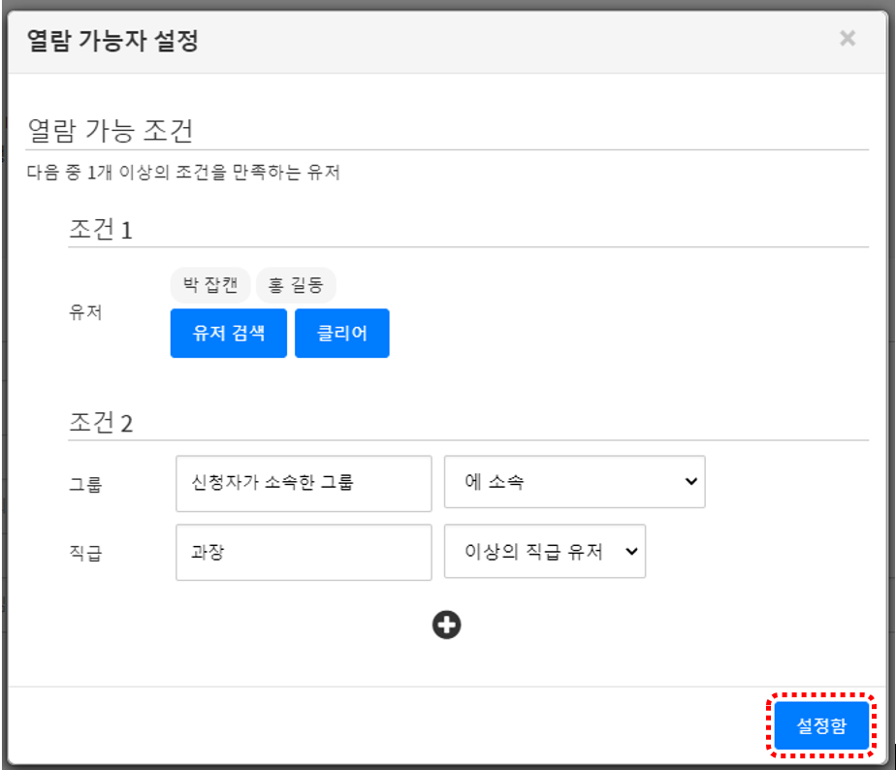The width and height of the screenshot is (896, 770).
Task: Focus the 과장 position input field
Action: point(304,552)
